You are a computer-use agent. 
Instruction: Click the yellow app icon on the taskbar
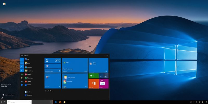(x=64, y=102)
